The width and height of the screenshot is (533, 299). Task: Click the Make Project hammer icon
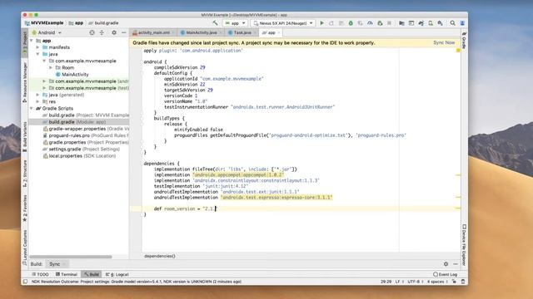pyautogui.click(x=215, y=23)
